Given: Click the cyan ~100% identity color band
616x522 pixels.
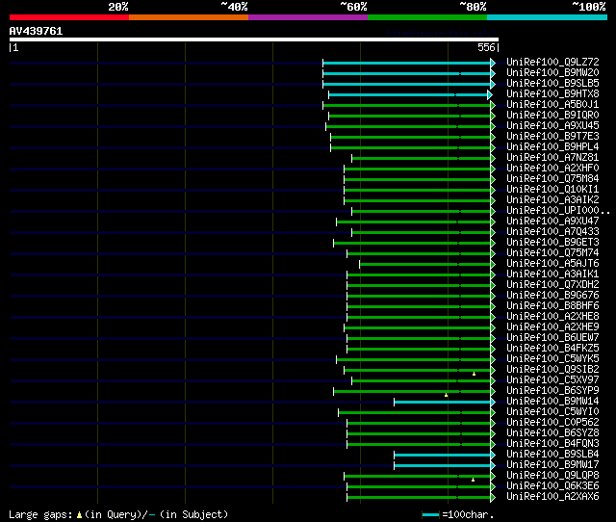Looking at the screenshot, I should tap(547, 17).
